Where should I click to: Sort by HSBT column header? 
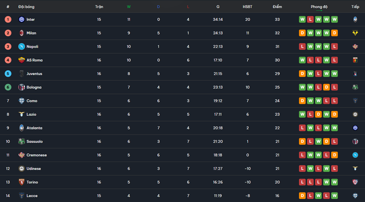coord(248,7)
